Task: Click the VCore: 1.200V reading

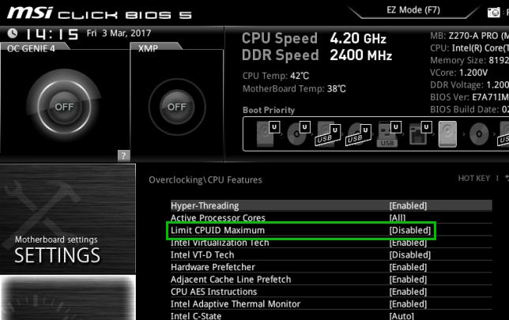Action: (459, 73)
